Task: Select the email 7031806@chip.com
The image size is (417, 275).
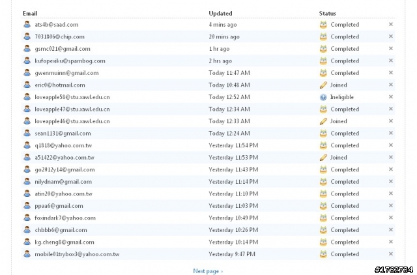Action: pyautogui.click(x=59, y=36)
